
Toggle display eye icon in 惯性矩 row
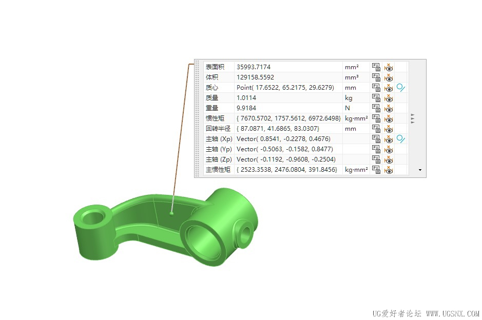click(389, 118)
